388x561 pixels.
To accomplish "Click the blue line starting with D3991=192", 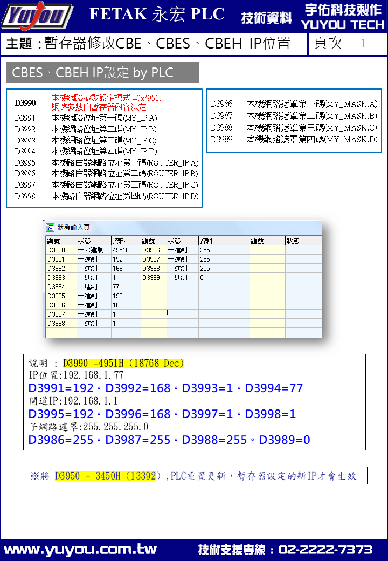I will (165, 388).
